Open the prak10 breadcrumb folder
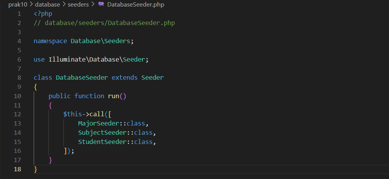This screenshot has height=179, width=389. [17, 5]
